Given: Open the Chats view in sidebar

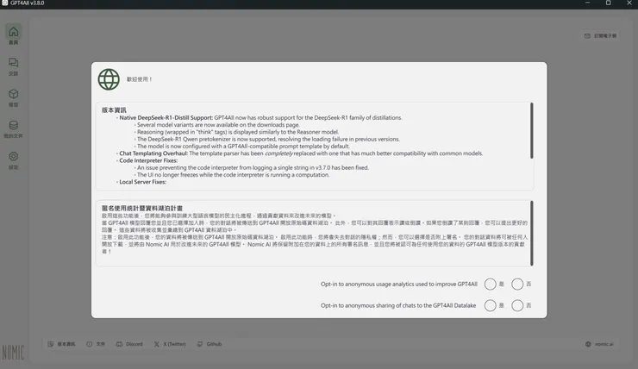Looking at the screenshot, I should point(14,66).
